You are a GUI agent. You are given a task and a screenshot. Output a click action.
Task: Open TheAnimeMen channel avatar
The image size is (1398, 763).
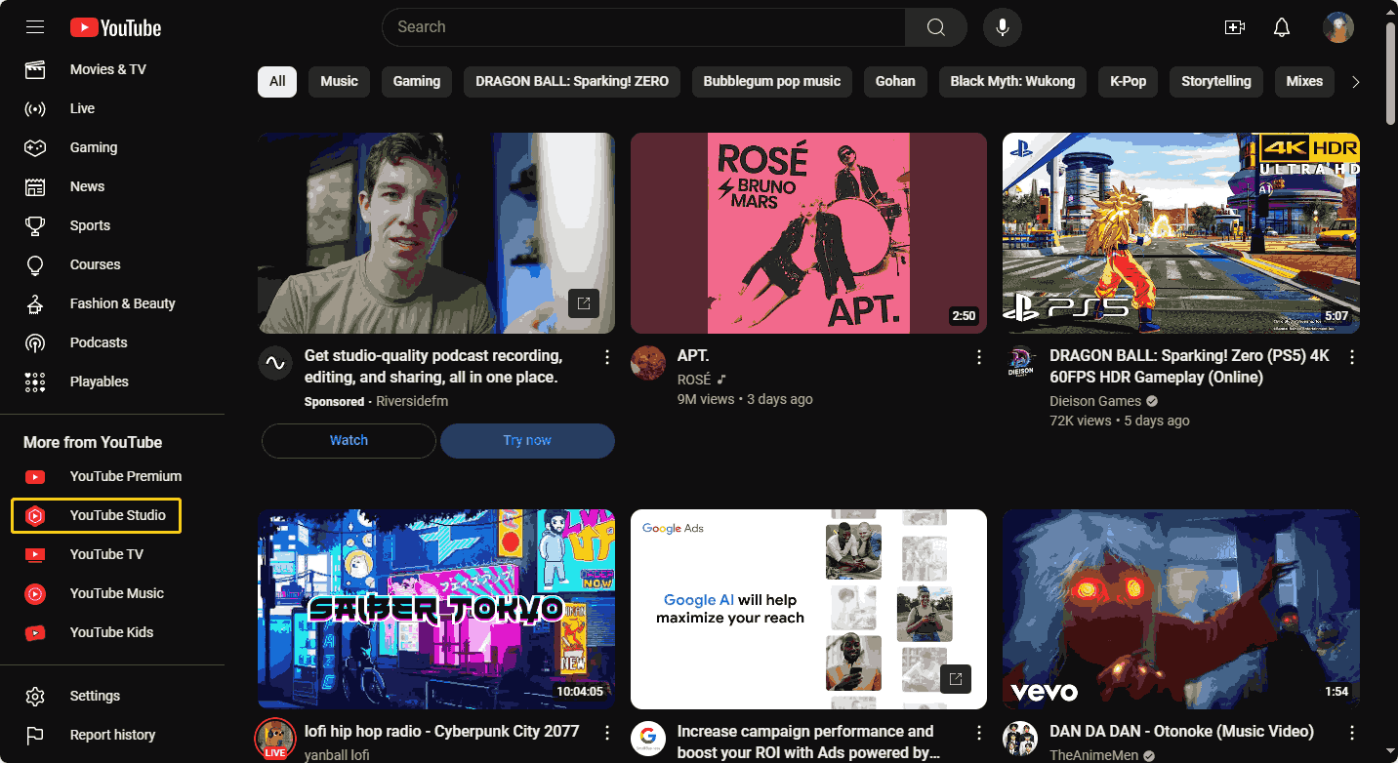1020,739
